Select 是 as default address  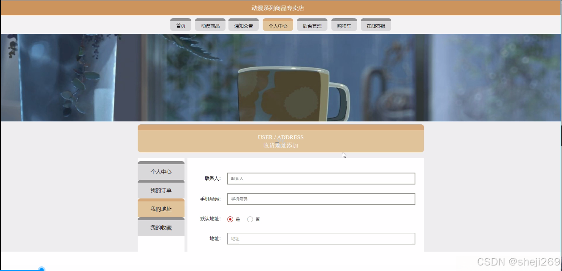[230, 219]
